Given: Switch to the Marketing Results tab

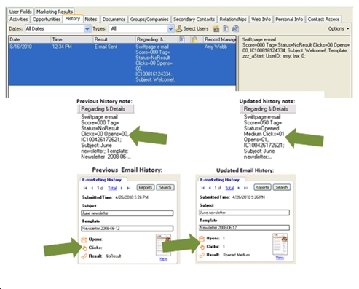Looking at the screenshot, I should click(55, 12).
